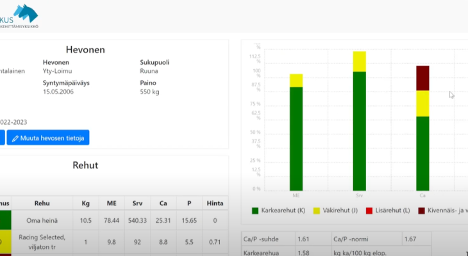Select the Racing Selected, viljaton tr feed

(42, 243)
